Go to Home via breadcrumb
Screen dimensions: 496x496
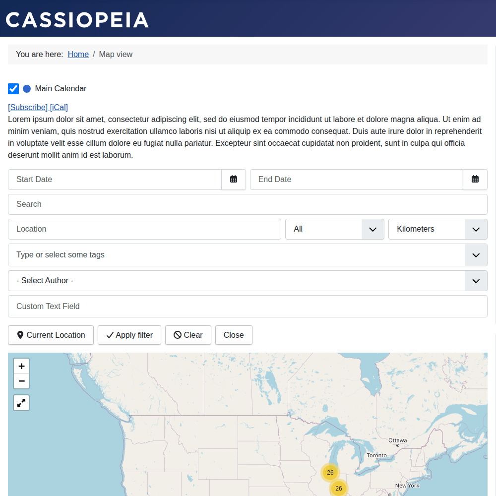click(x=78, y=55)
